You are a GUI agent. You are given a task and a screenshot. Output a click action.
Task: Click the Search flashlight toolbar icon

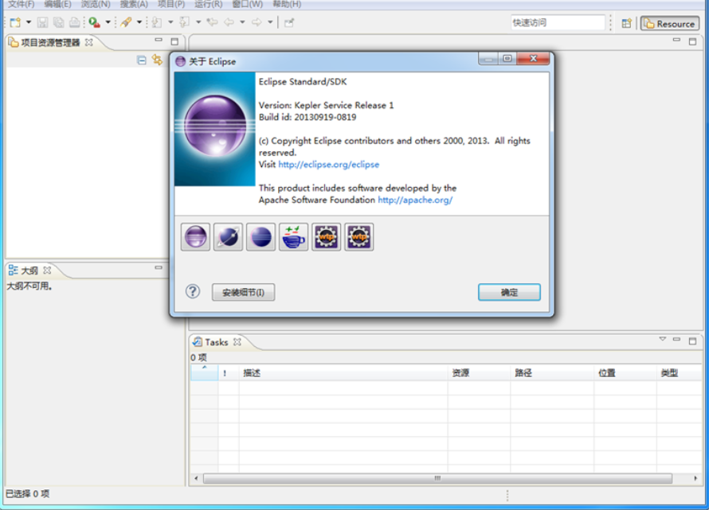click(x=126, y=22)
